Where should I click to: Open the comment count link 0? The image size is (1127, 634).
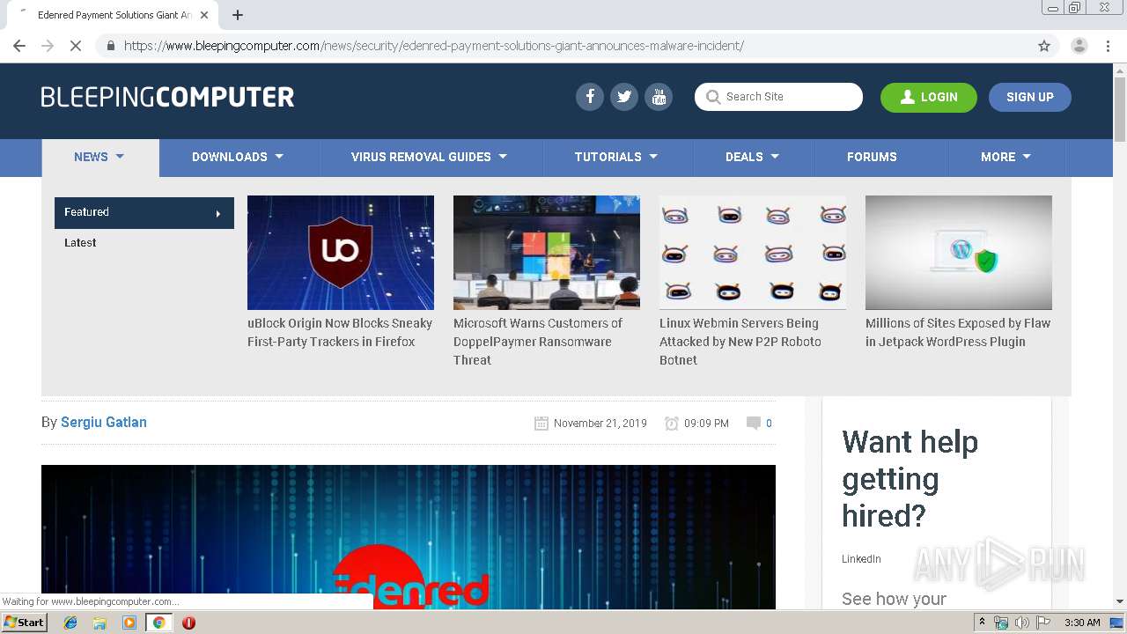769,424
